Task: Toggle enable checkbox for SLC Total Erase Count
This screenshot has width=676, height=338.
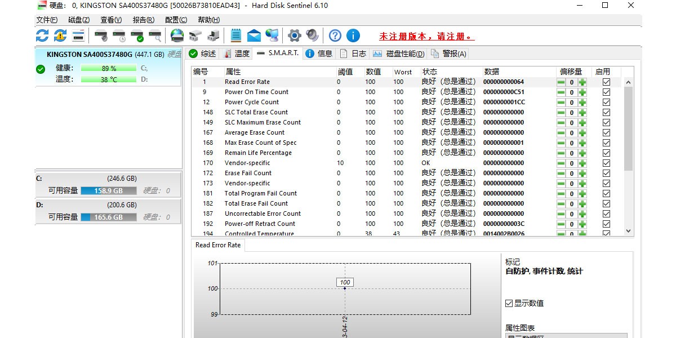Action: click(x=606, y=112)
